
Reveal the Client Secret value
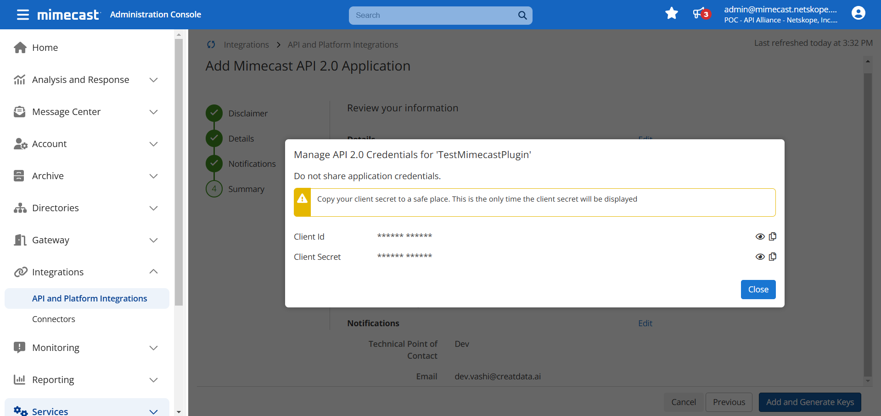click(x=760, y=257)
